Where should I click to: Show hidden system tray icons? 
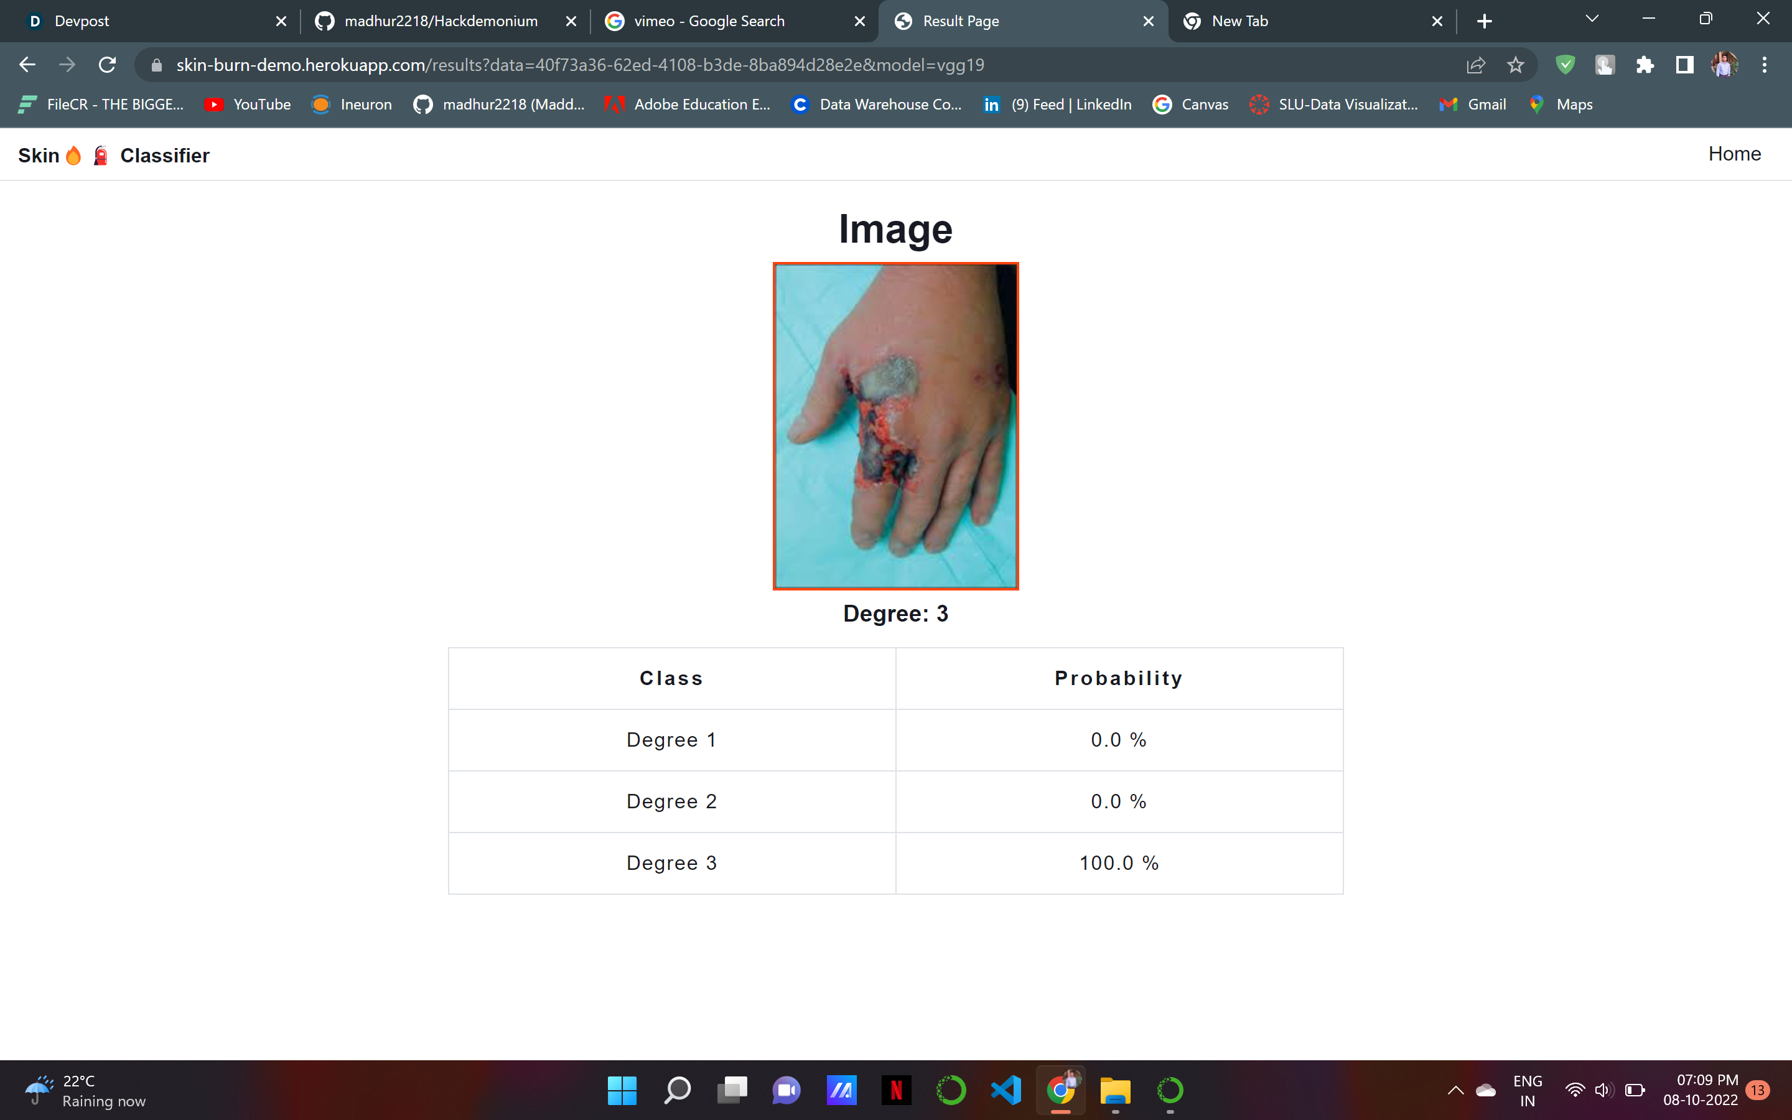[x=1455, y=1090]
